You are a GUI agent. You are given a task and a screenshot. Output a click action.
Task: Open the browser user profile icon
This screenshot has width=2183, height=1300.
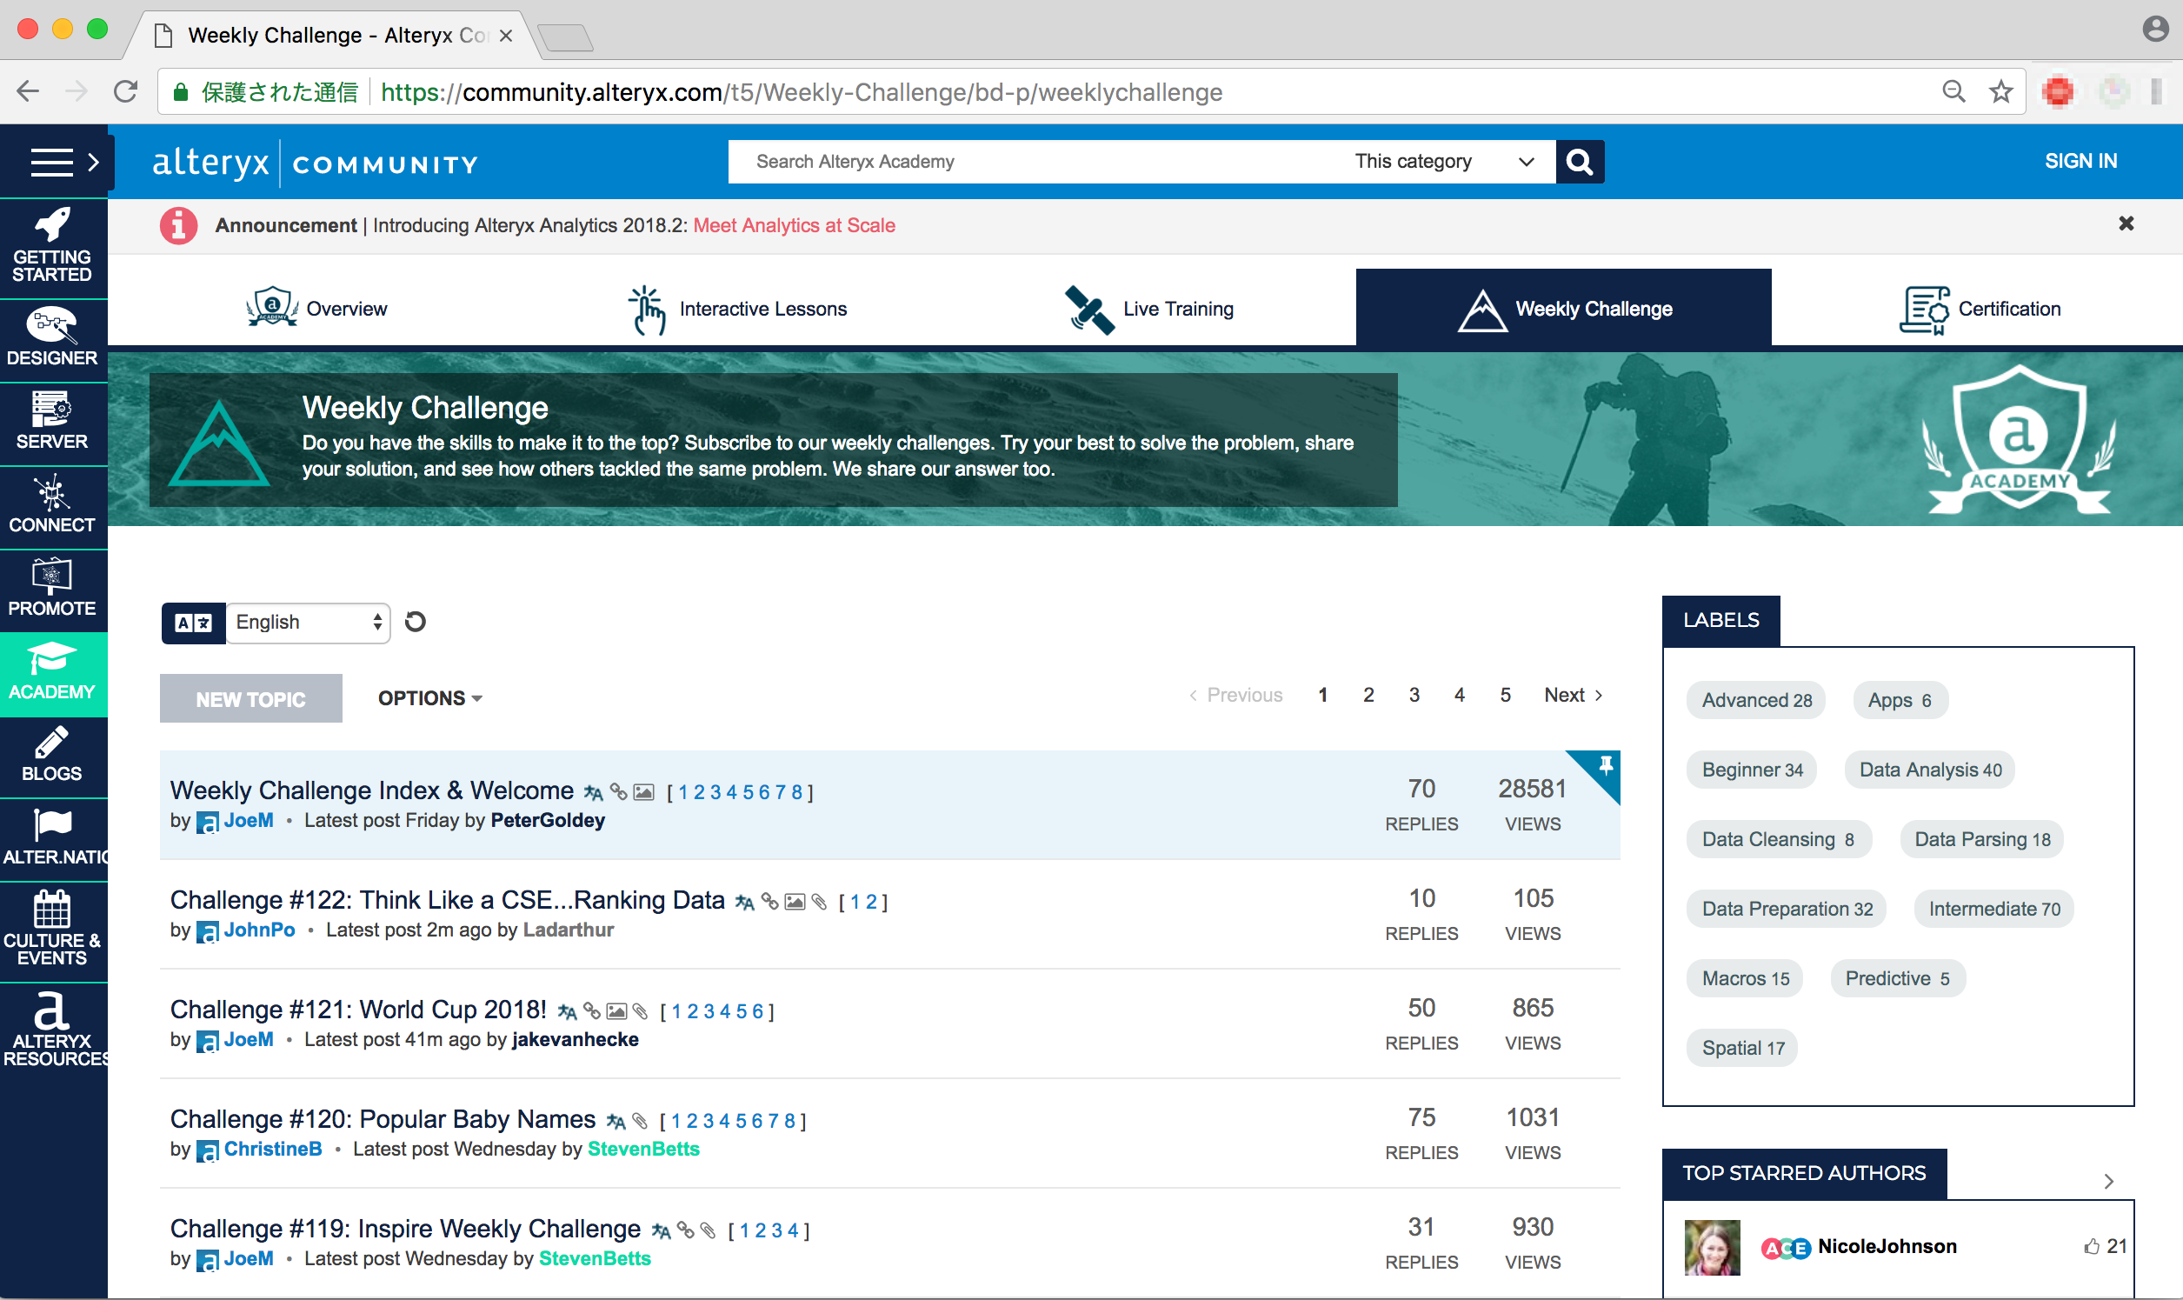point(2154,29)
